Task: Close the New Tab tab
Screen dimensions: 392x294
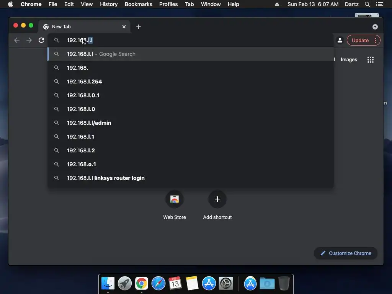Action: (x=124, y=27)
